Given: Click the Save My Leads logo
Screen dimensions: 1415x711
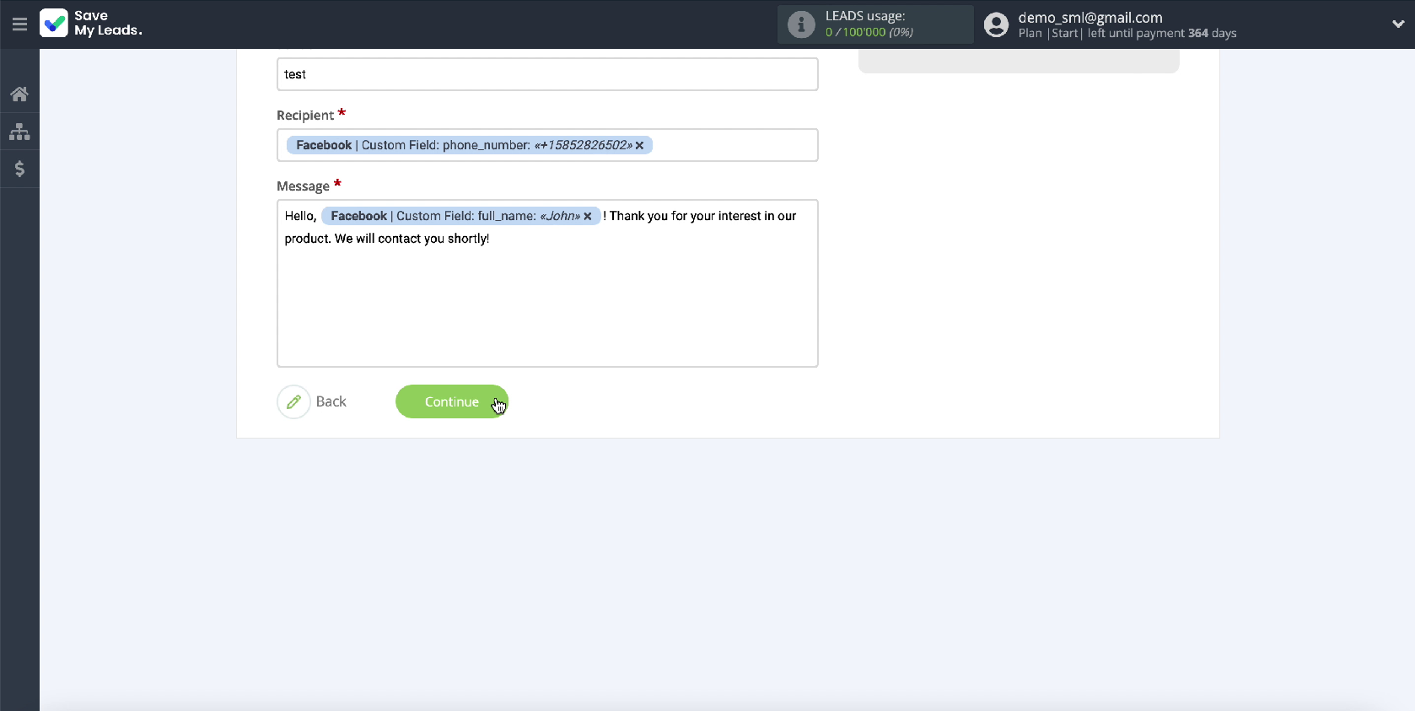Looking at the screenshot, I should (91, 24).
